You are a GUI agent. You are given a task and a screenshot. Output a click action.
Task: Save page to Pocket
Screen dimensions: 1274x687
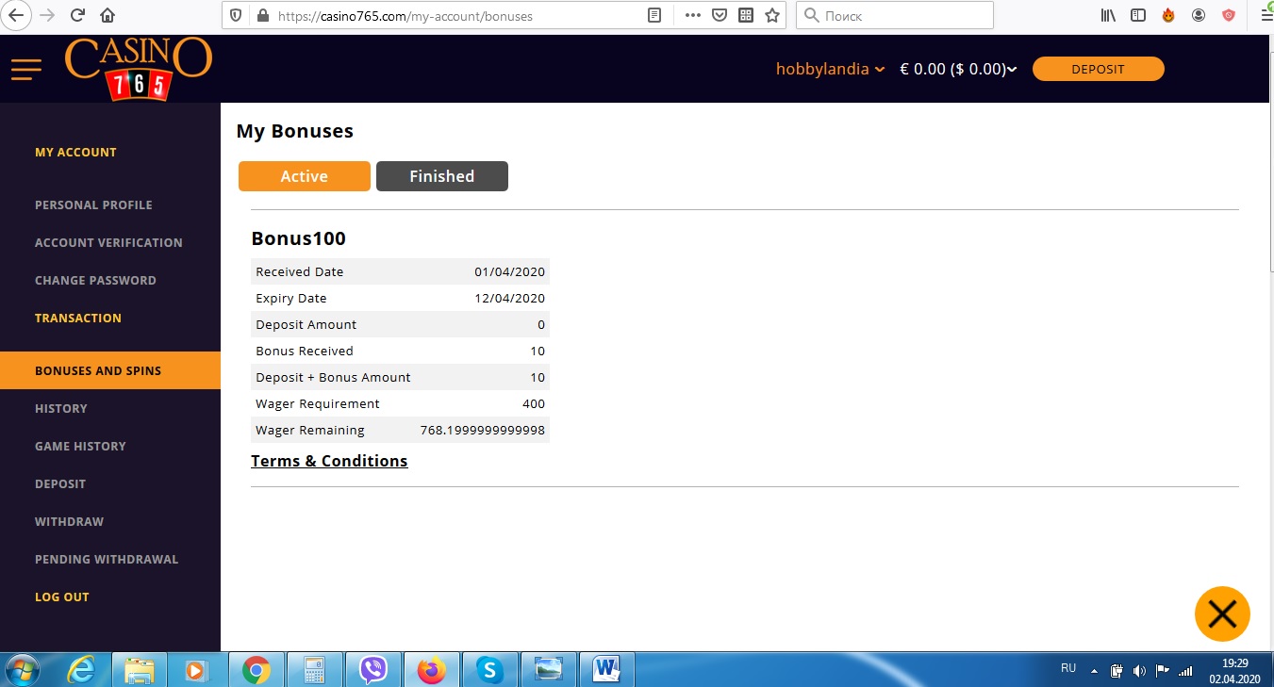[719, 15]
